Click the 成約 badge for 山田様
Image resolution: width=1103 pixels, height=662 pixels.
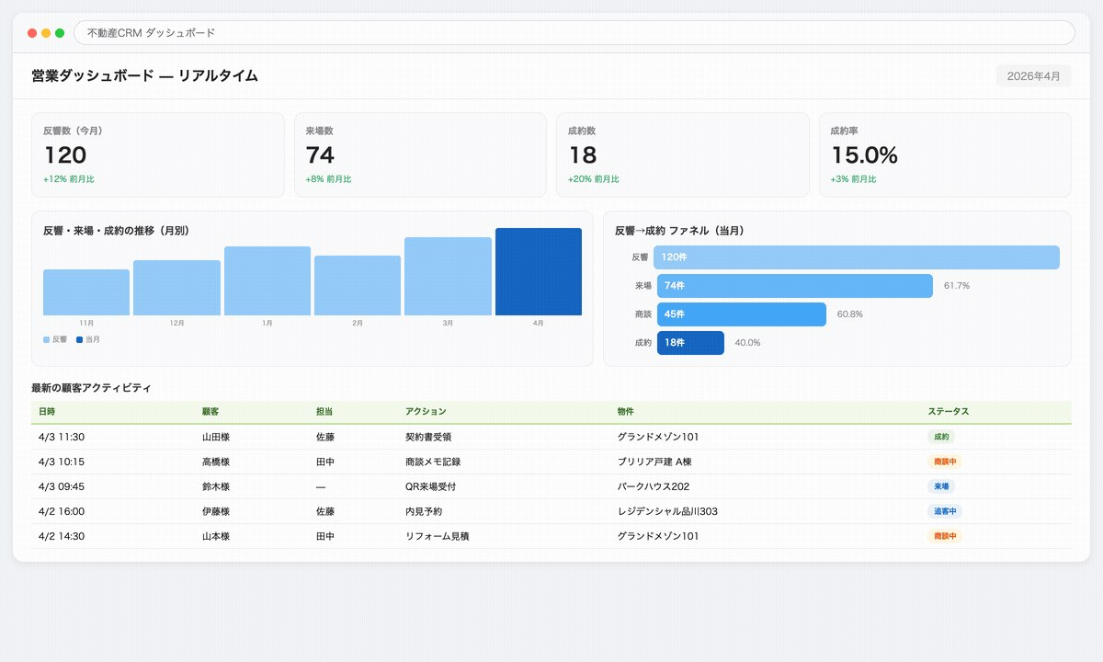[x=940, y=437]
